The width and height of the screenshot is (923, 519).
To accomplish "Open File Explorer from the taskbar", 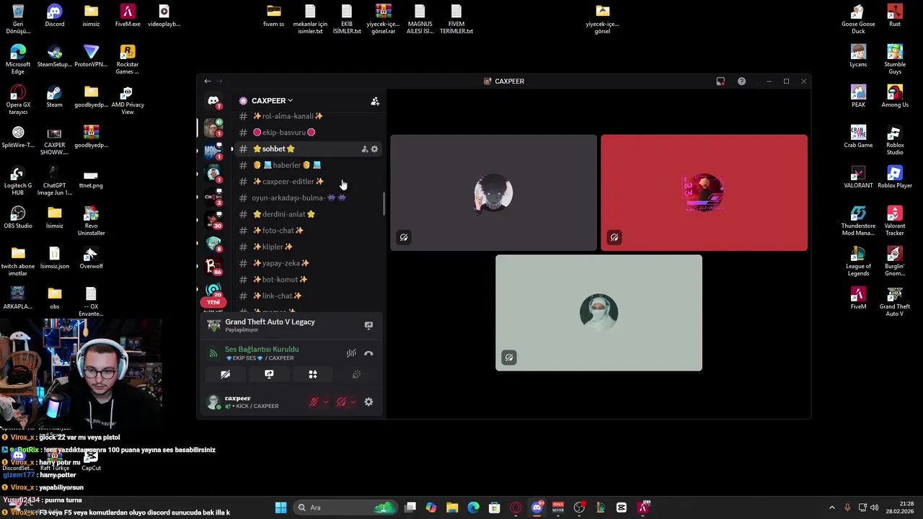I will [x=452, y=507].
